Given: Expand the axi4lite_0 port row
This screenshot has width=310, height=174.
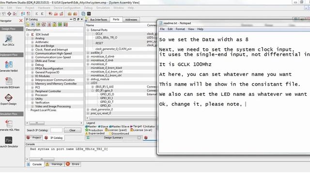Looking at the screenshot, I should (88, 53).
